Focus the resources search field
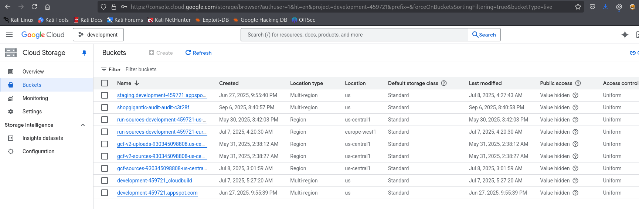The image size is (639, 209). (354, 35)
